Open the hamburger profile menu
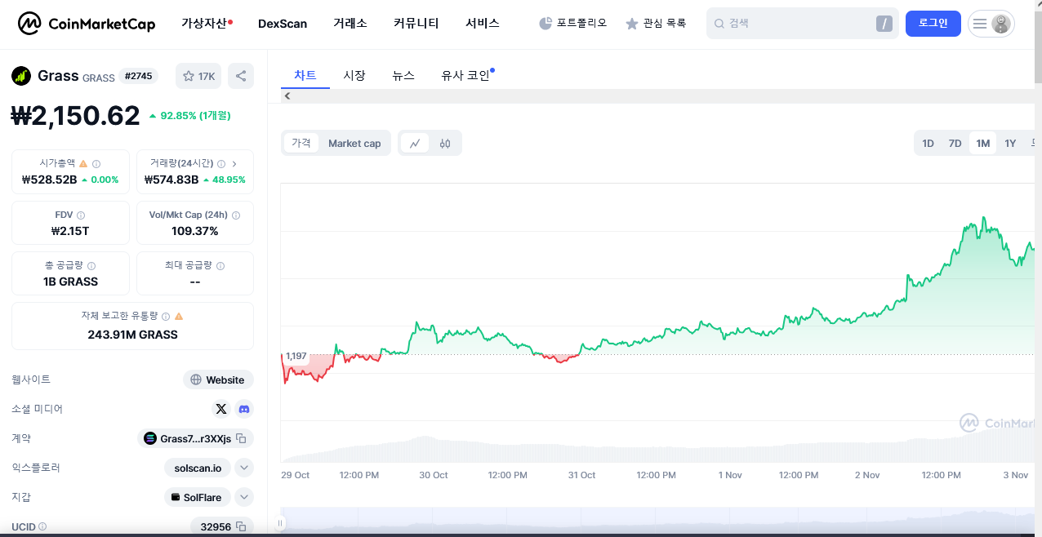1042x537 pixels. (x=991, y=24)
